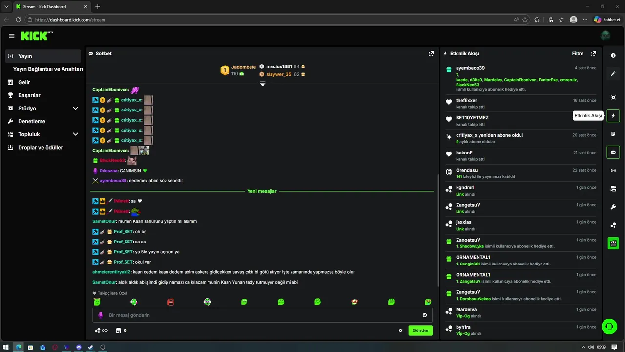Open kgndmrl Link alındı event

(x=521, y=191)
